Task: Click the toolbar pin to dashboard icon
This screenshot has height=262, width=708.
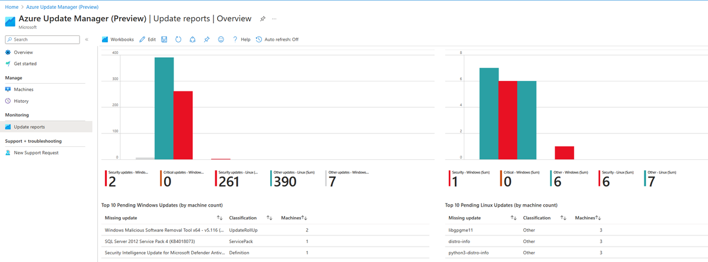Action: click(x=206, y=40)
